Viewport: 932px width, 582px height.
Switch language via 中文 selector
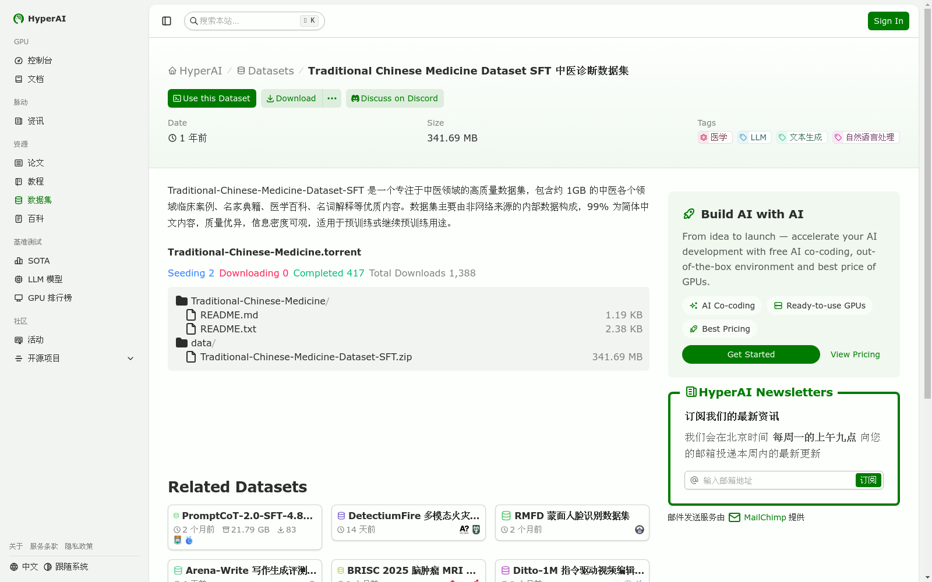pos(24,567)
